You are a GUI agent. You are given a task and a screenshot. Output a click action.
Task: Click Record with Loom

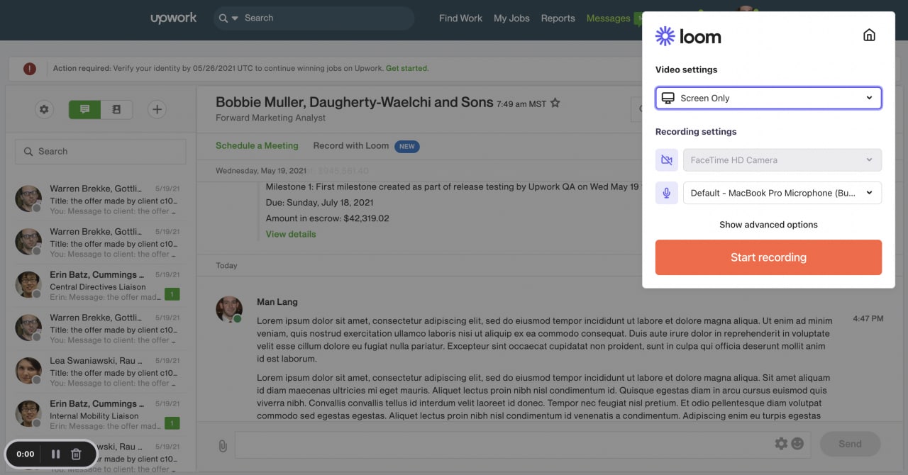tap(351, 145)
